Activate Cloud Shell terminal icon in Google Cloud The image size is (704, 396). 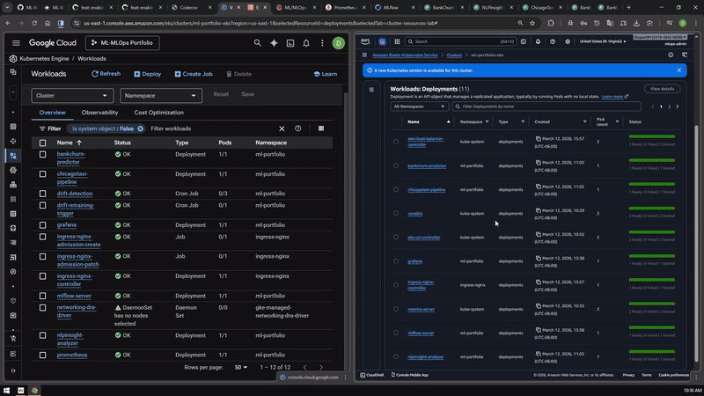coord(290,43)
